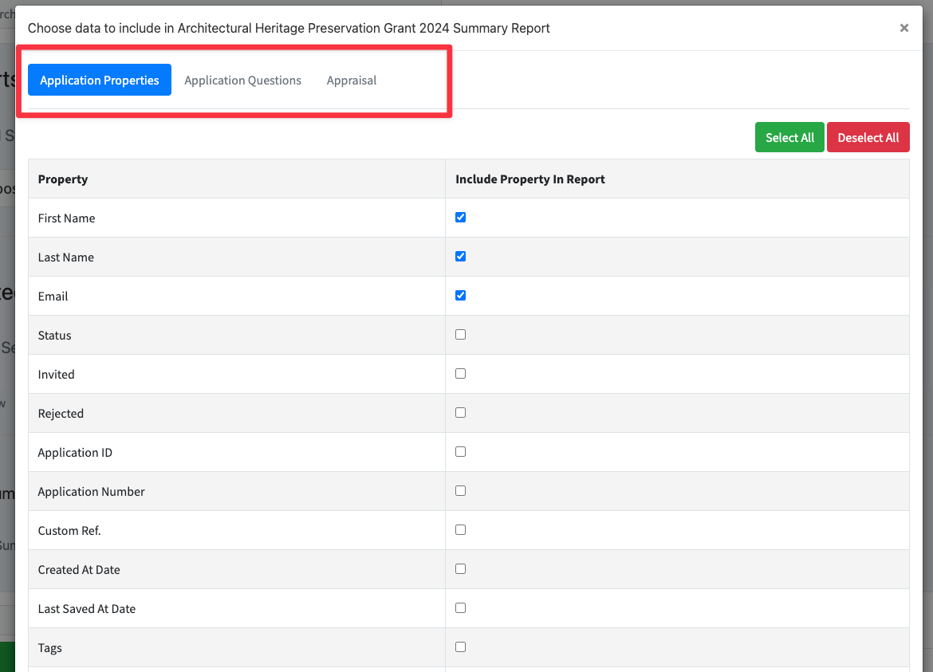Include Last Saved At Date property
The width and height of the screenshot is (933, 672).
click(x=460, y=608)
